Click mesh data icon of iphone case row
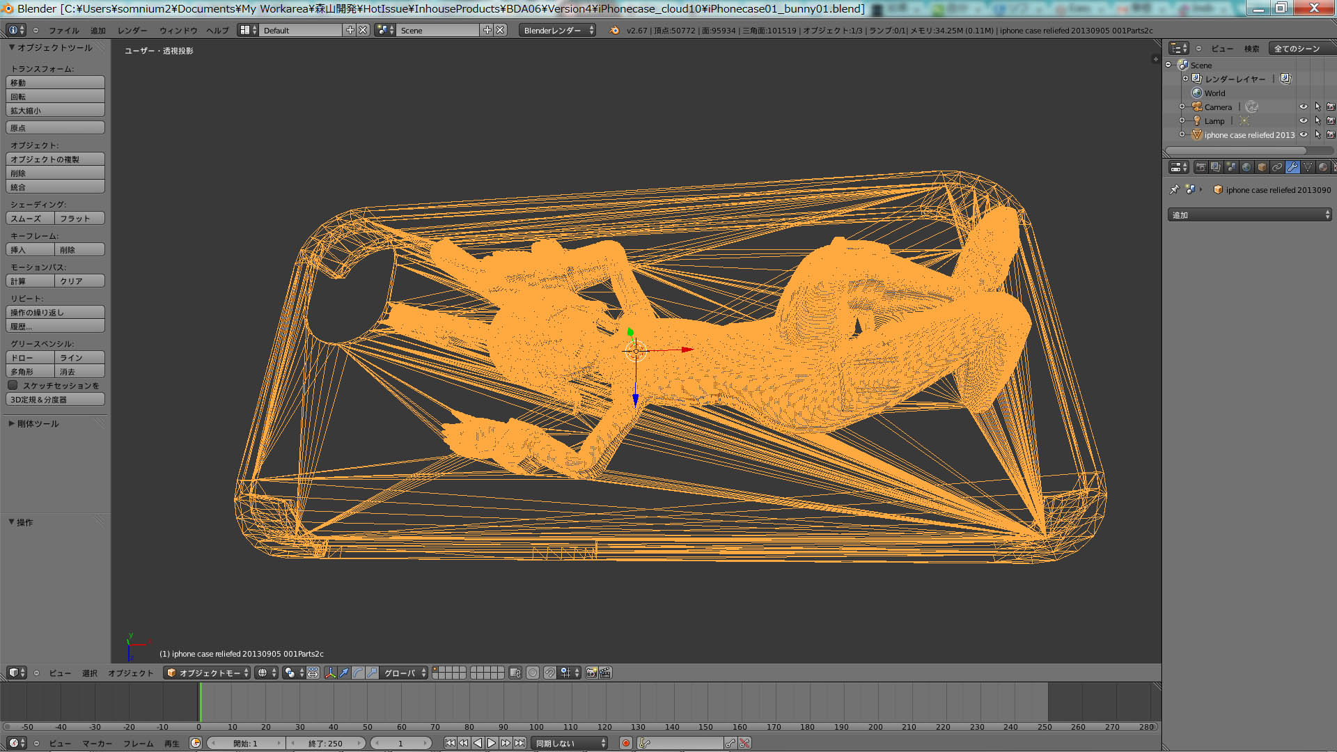1337x752 pixels. 1197,134
